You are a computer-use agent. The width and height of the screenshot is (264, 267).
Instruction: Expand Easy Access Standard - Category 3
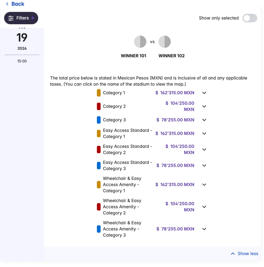204,166
